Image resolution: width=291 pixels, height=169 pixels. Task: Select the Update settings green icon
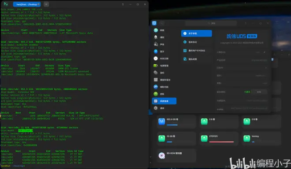tap(156, 94)
